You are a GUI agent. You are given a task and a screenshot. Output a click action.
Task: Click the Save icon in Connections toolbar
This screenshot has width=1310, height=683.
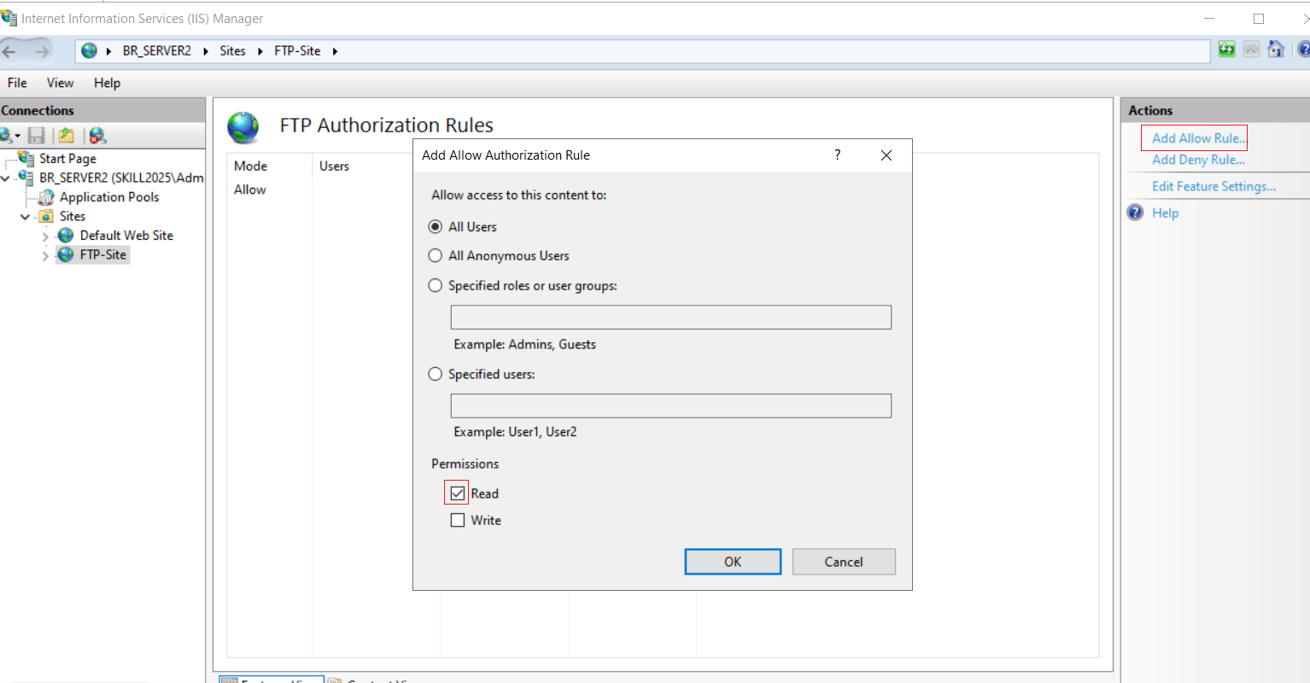pos(36,136)
